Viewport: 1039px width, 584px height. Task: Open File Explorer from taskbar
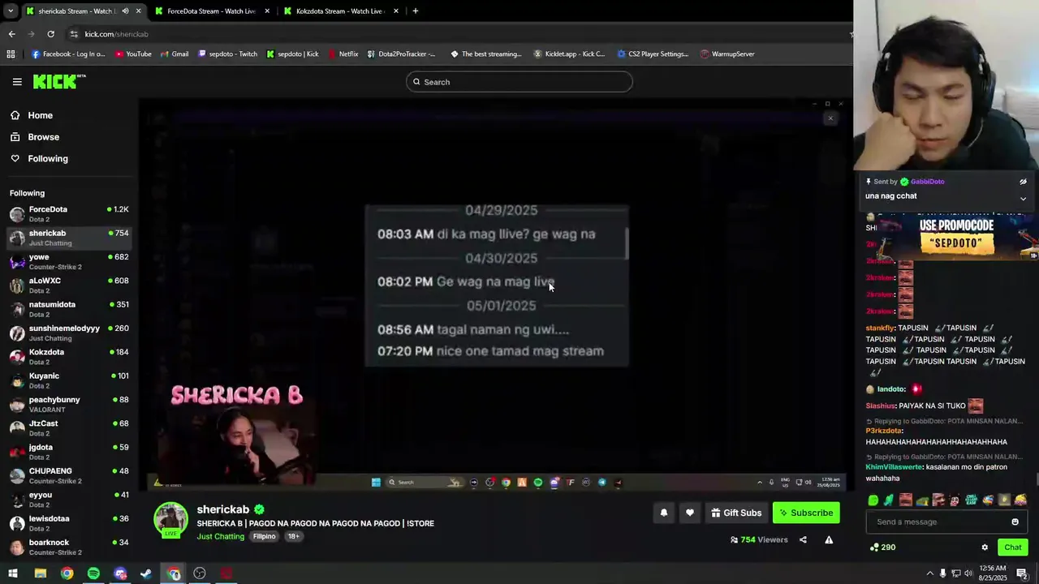(x=40, y=573)
